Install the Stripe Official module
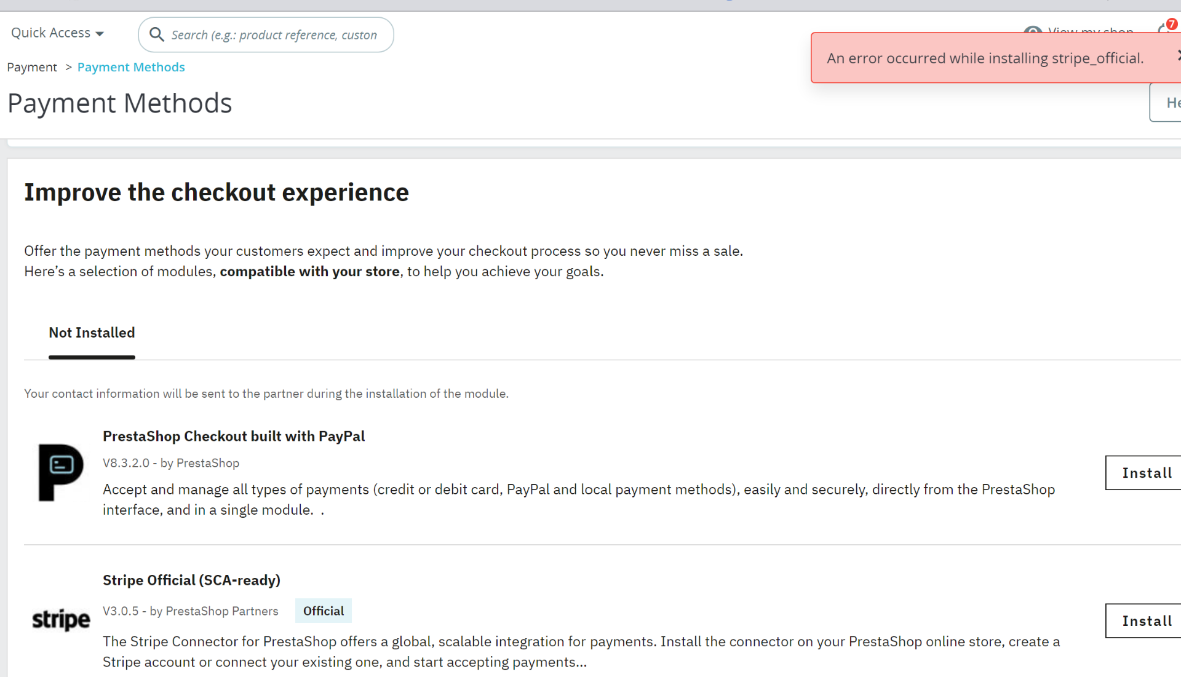Viewport: 1181px width, 677px height. click(x=1145, y=621)
